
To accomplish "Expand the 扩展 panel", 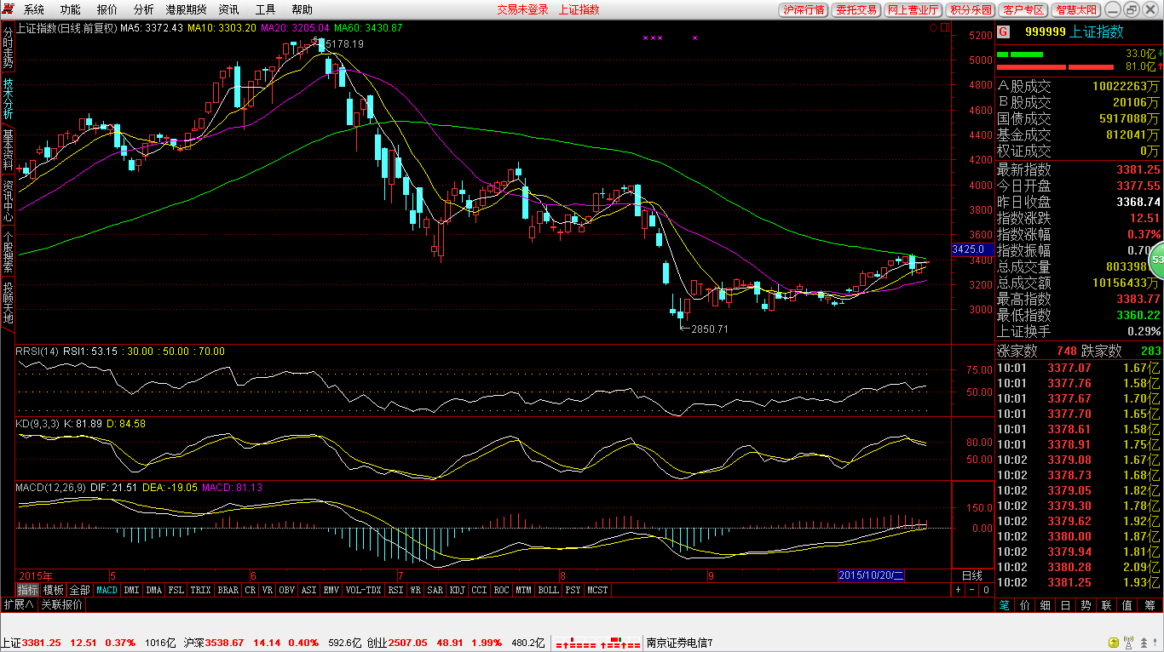I will pos(18,605).
